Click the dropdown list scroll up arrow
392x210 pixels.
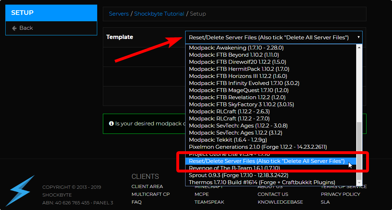[x=359, y=47]
